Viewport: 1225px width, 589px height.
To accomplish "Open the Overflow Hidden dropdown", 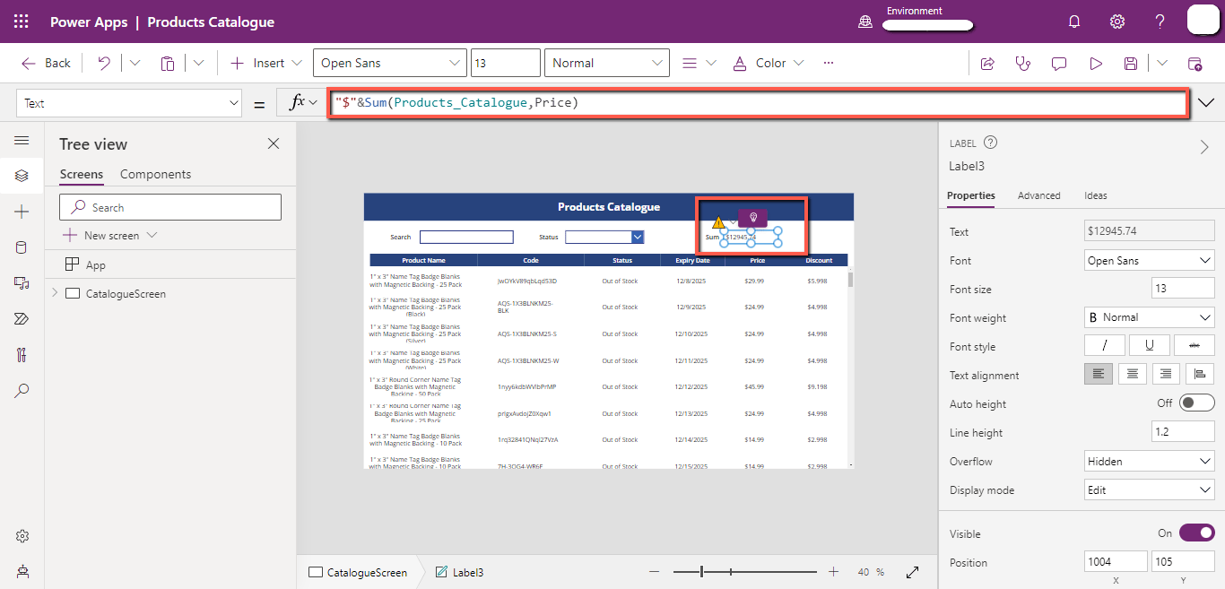I will (x=1150, y=461).
